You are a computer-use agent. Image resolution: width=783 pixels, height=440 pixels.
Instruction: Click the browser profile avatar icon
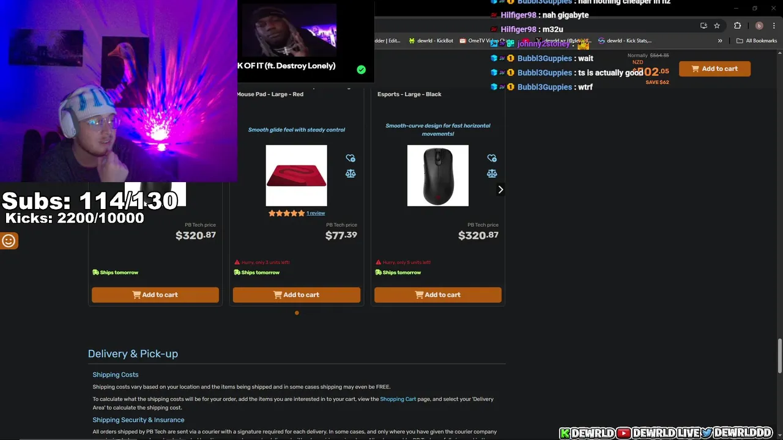click(x=759, y=26)
